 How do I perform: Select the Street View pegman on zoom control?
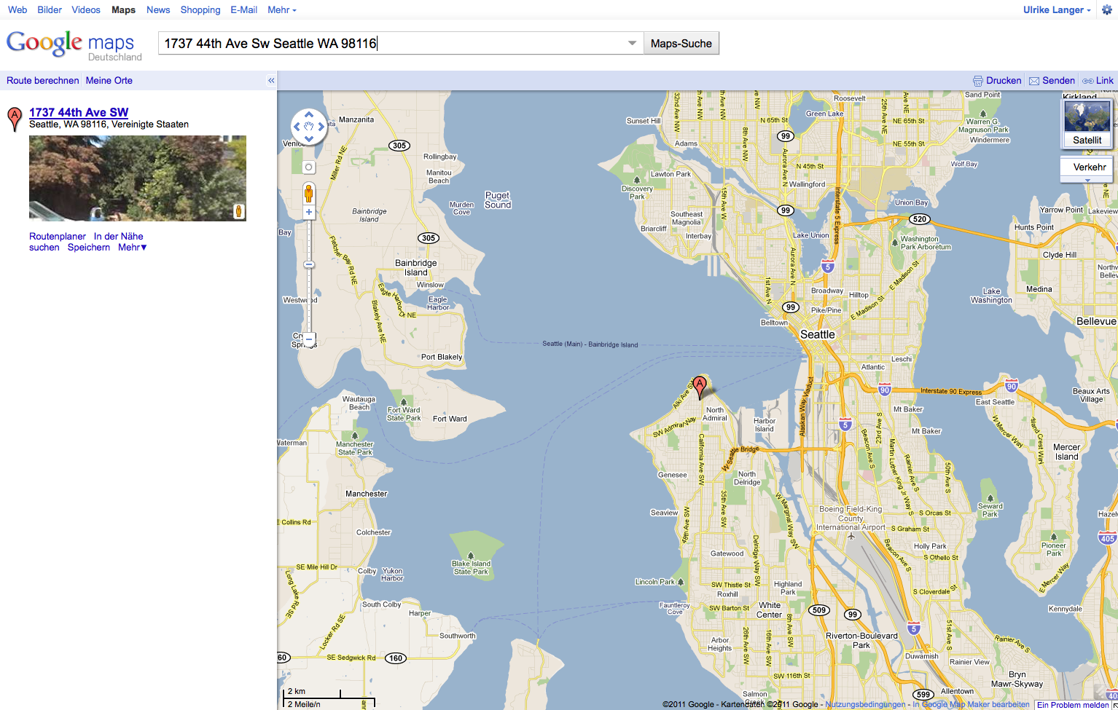pos(309,193)
